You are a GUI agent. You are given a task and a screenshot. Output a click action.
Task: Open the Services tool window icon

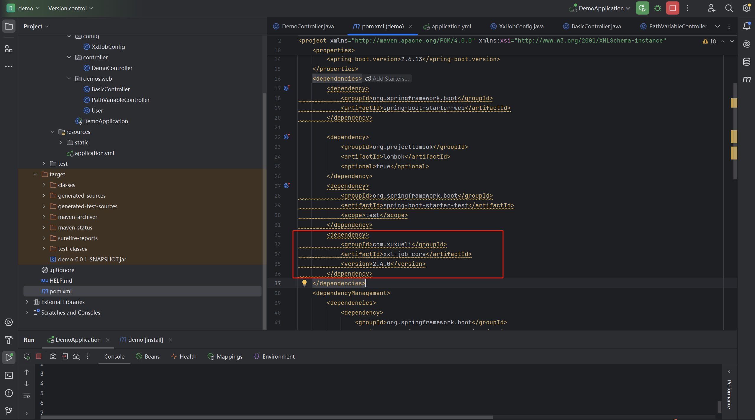[9, 322]
